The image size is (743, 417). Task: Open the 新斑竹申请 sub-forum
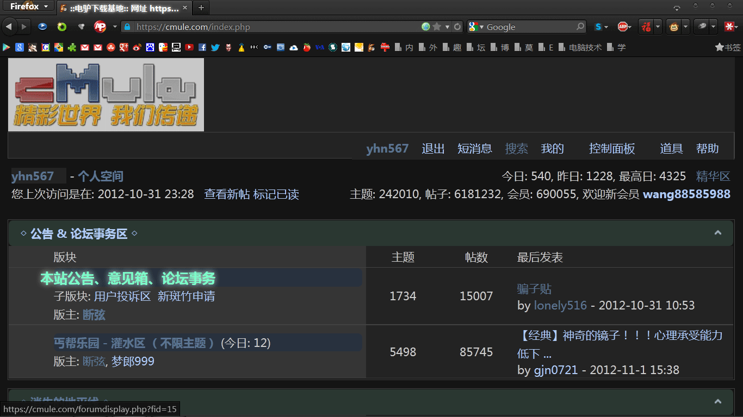186,296
